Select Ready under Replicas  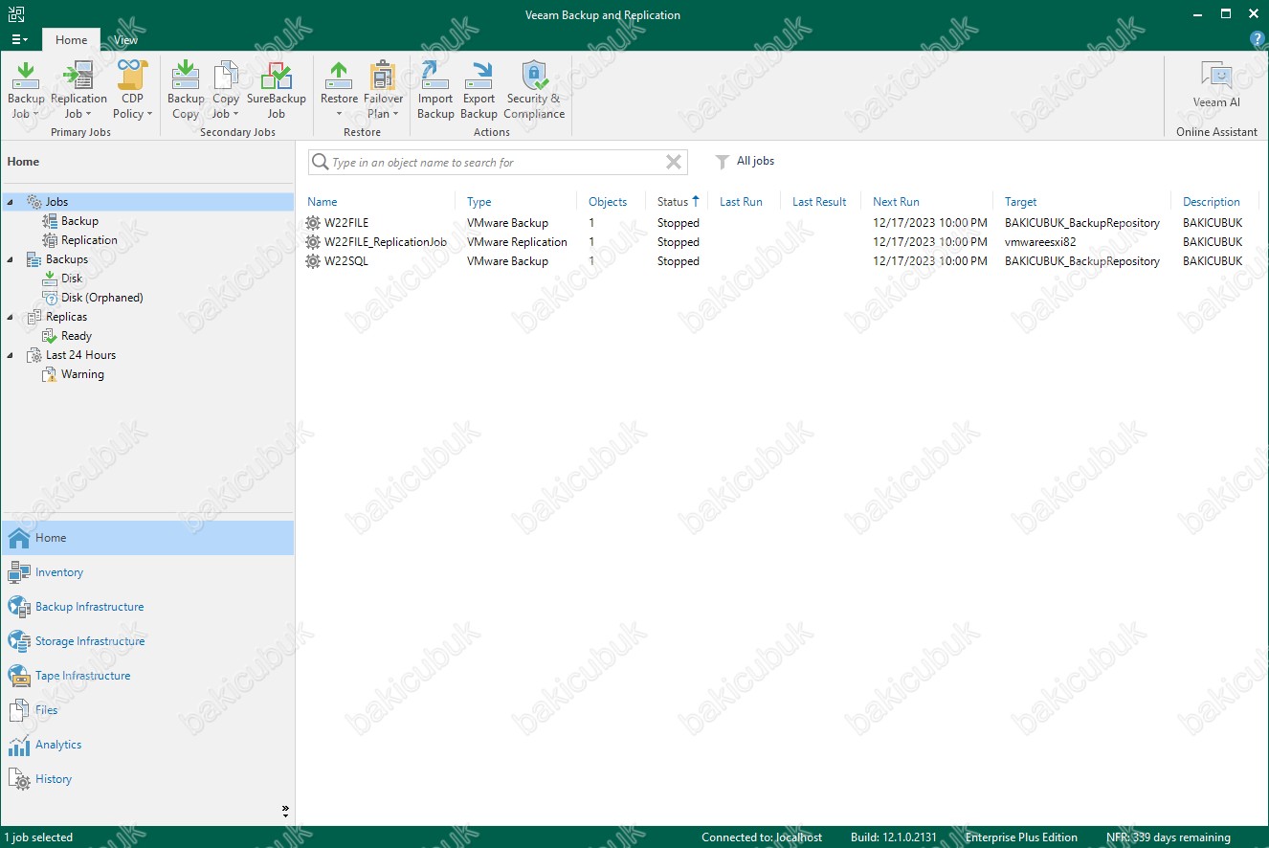click(x=76, y=336)
